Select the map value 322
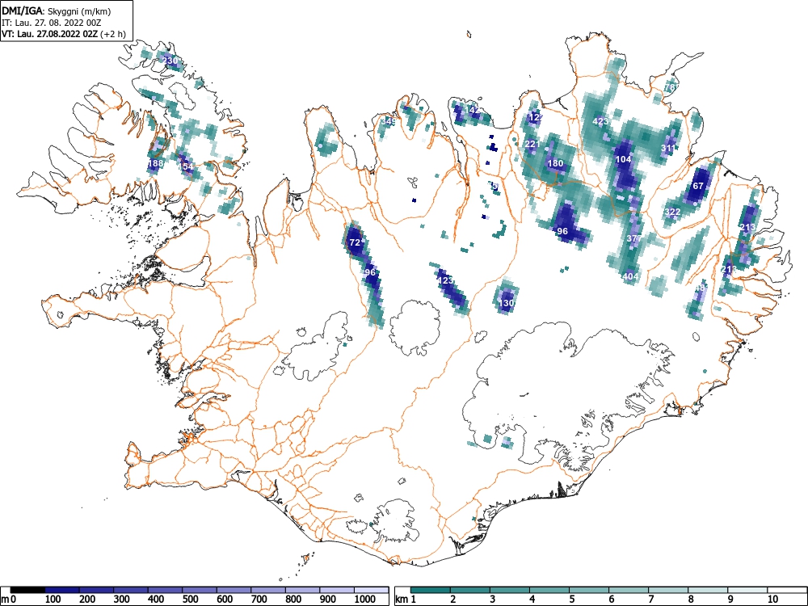Image resolution: width=808 pixels, height=606 pixels. tap(672, 212)
